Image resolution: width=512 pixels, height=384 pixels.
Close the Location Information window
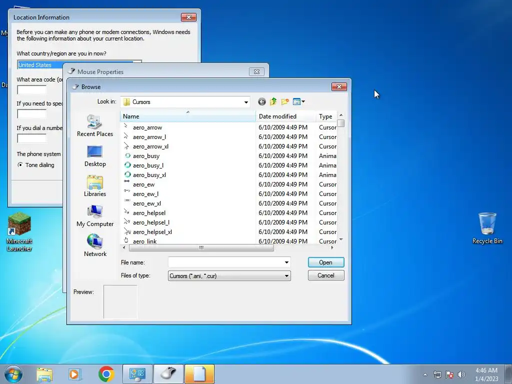click(188, 17)
